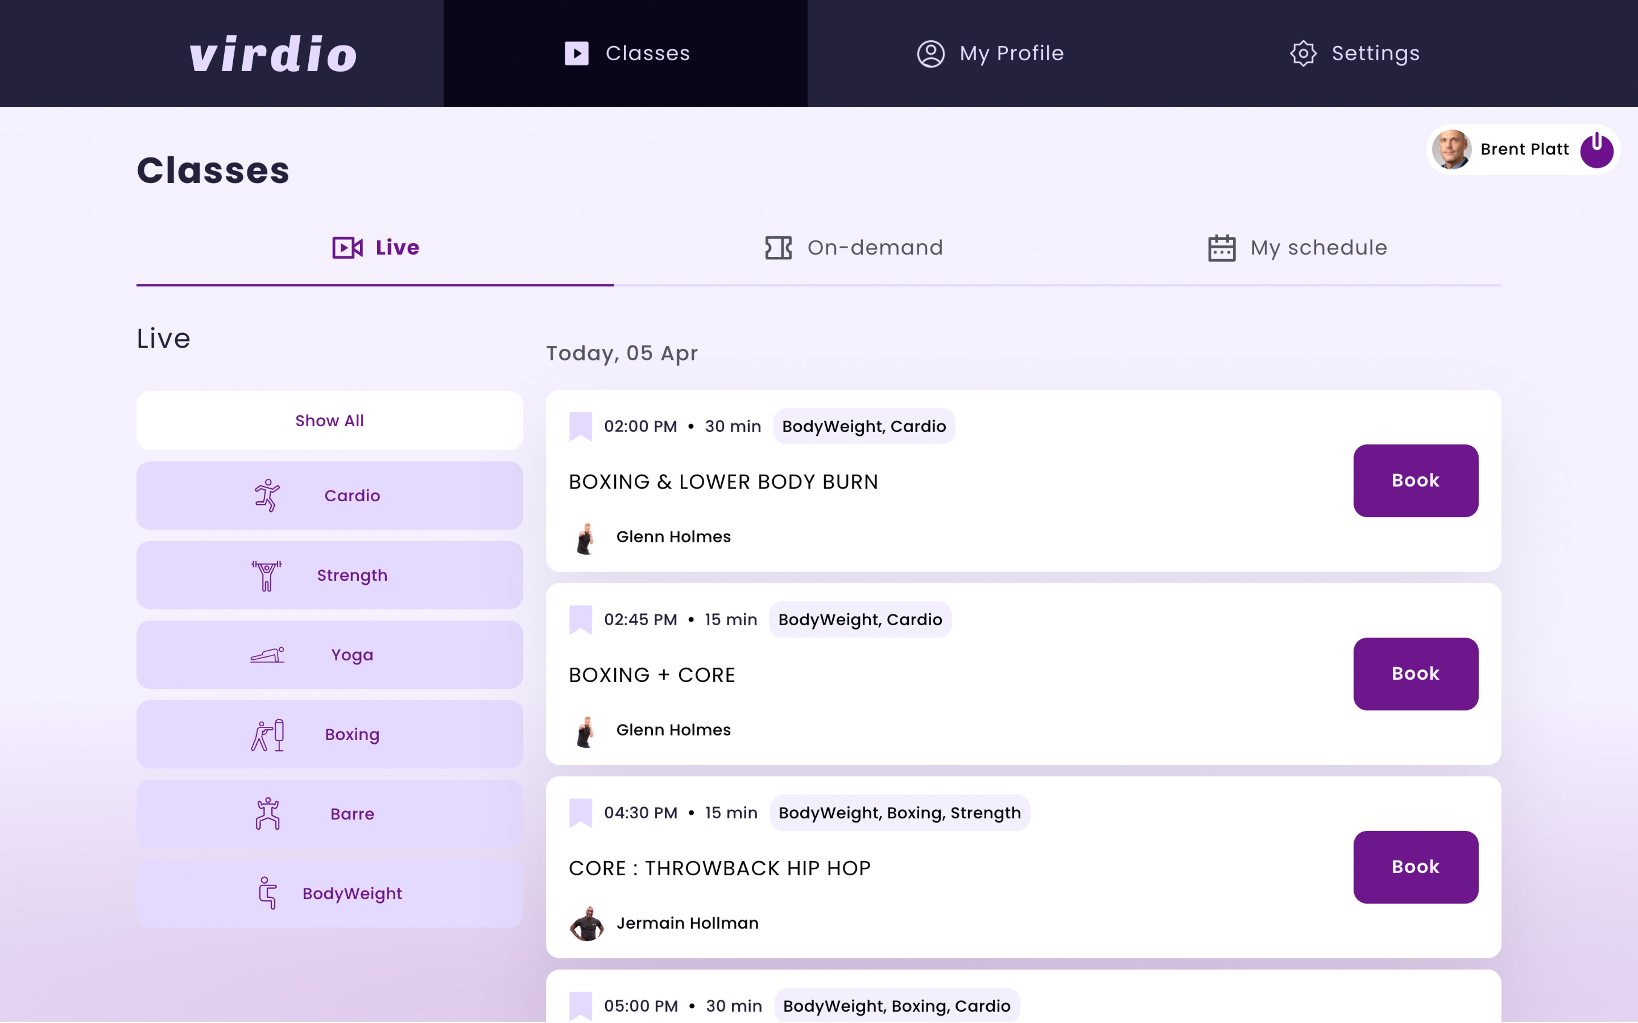Click the virdio logo
The width and height of the screenshot is (1638, 1023).
(x=273, y=54)
